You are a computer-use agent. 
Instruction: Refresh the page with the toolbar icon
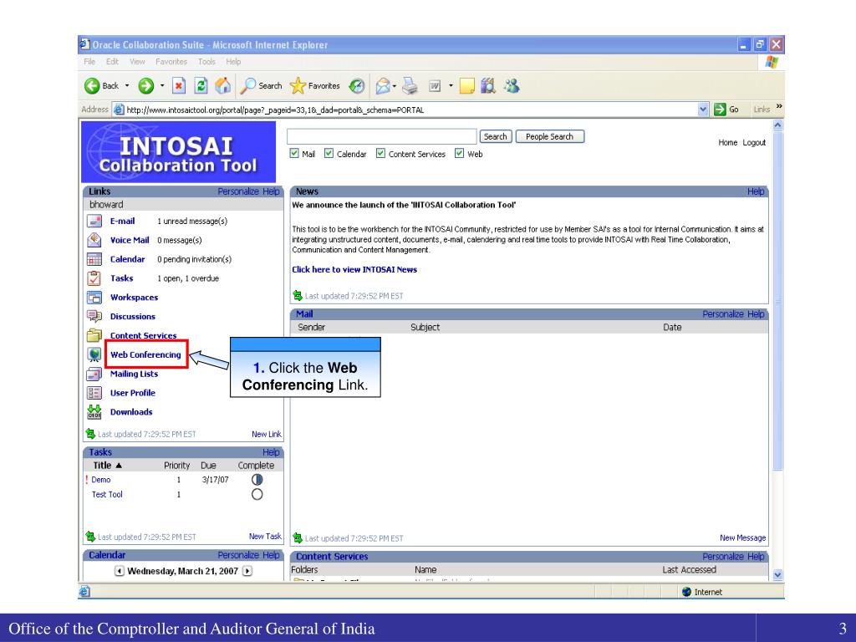click(201, 86)
